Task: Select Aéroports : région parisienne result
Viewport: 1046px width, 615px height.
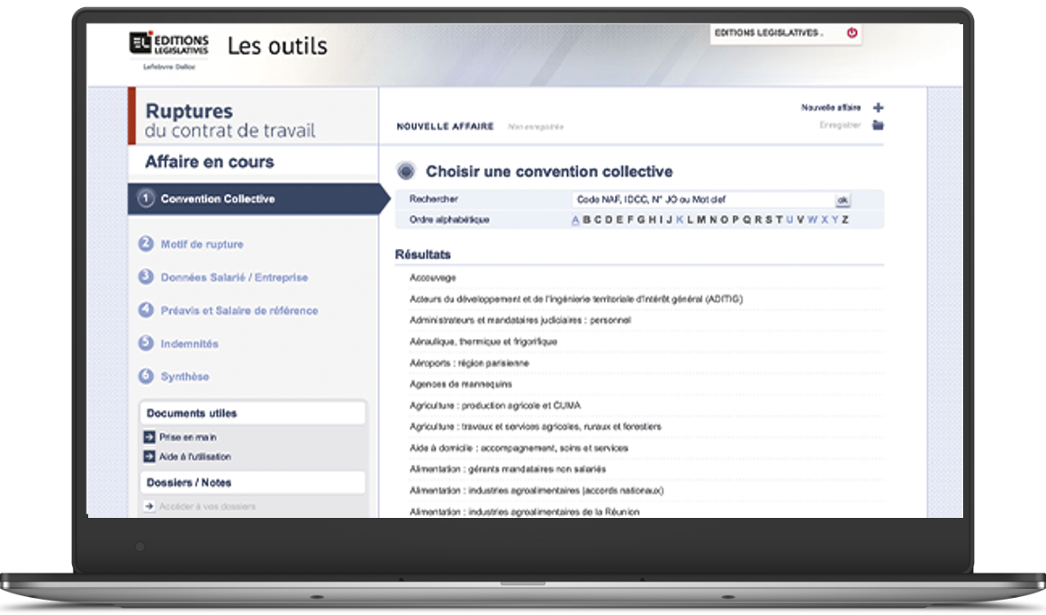Action: (469, 363)
